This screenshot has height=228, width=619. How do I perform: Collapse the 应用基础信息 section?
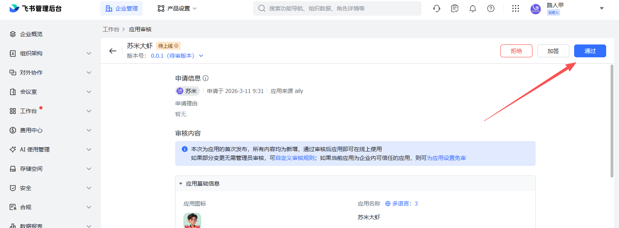(x=181, y=184)
